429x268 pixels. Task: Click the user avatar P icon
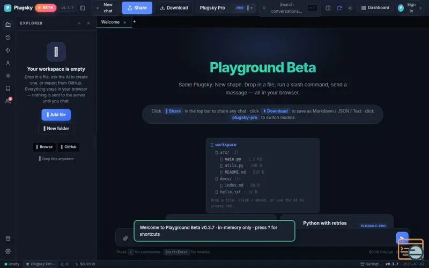401,8
